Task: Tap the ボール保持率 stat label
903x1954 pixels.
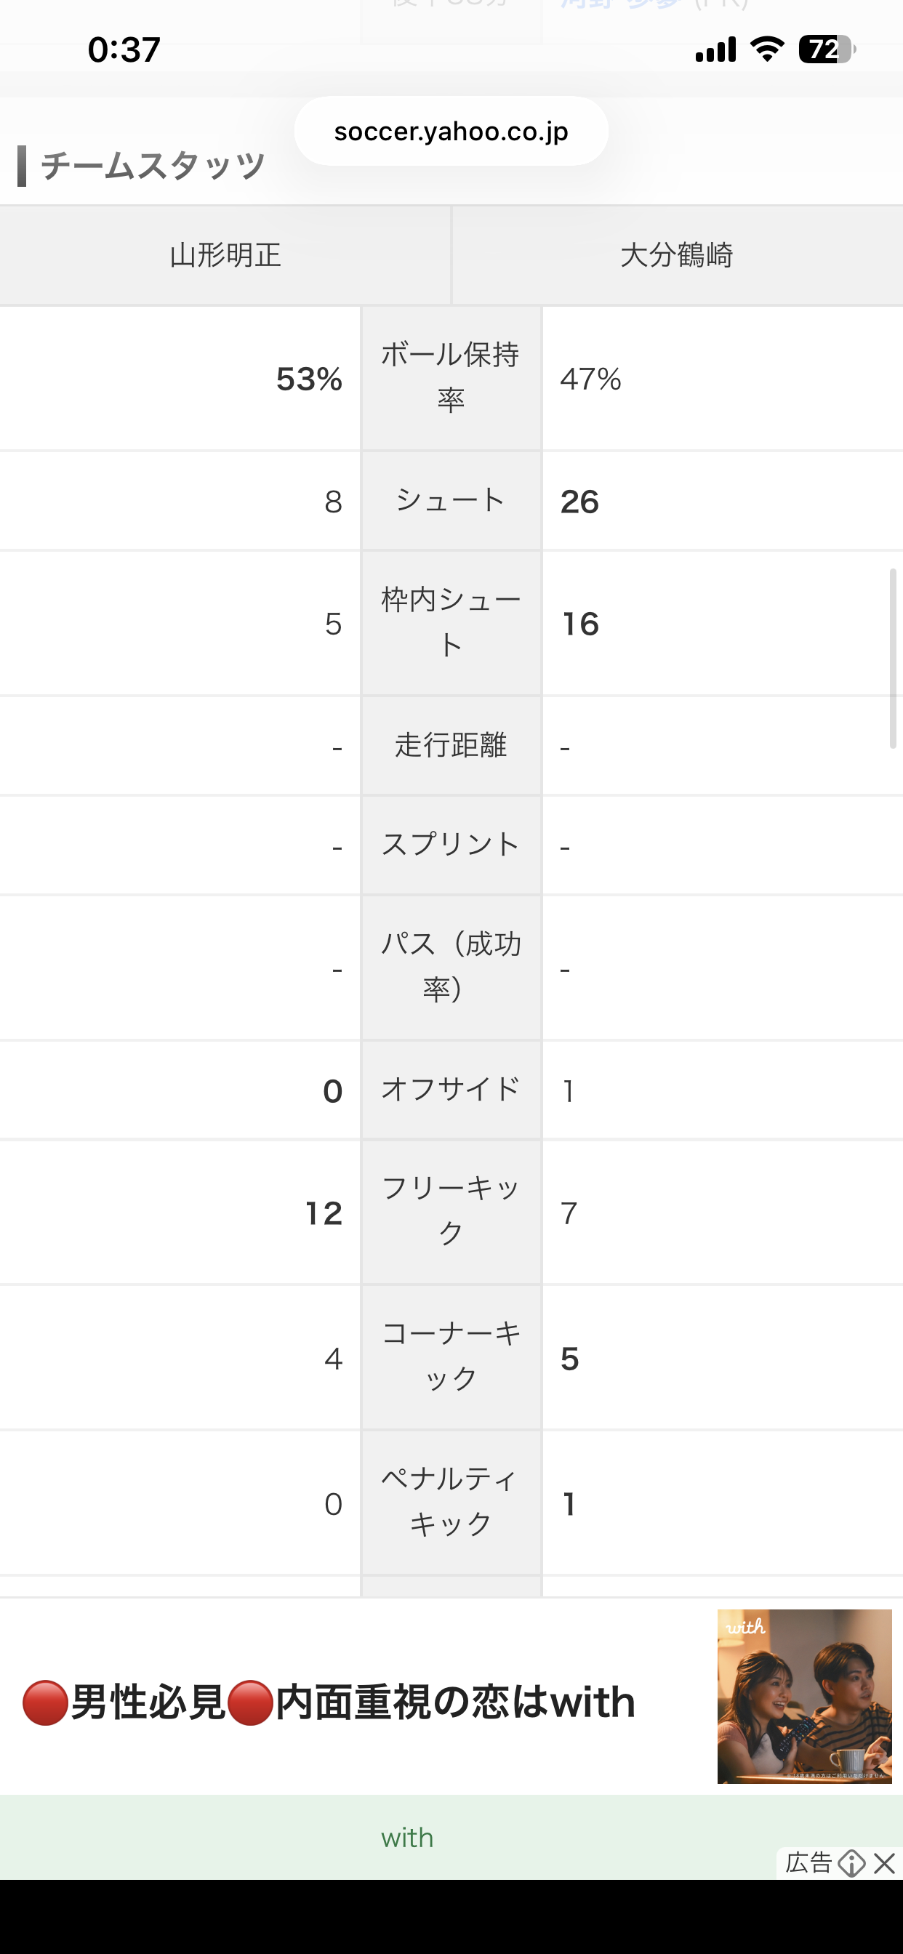Action: (451, 377)
